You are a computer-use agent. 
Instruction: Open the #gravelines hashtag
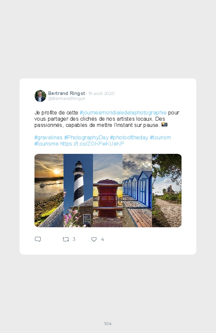click(x=48, y=138)
